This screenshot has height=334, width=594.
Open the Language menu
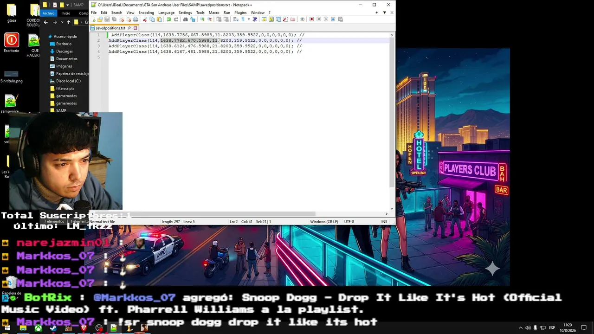[x=166, y=13]
